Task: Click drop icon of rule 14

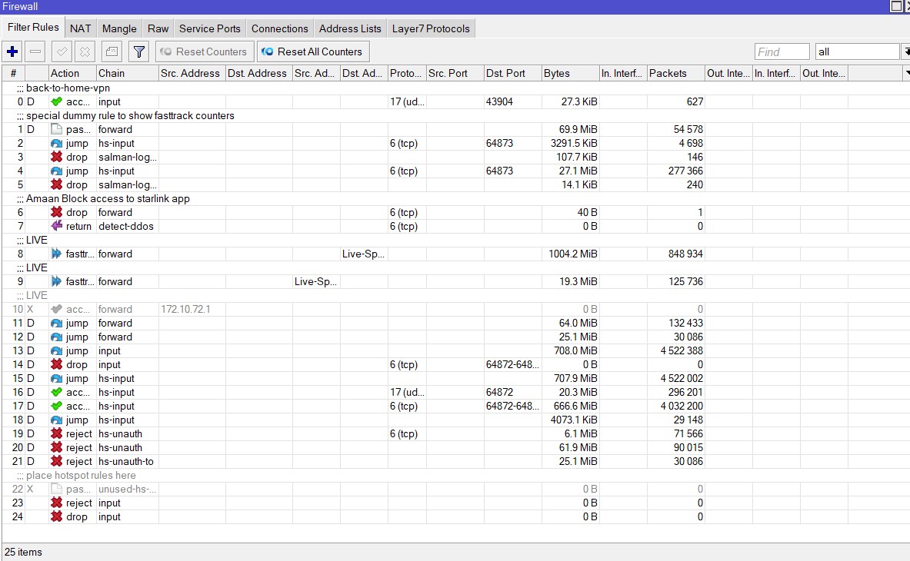Action: 56,364
